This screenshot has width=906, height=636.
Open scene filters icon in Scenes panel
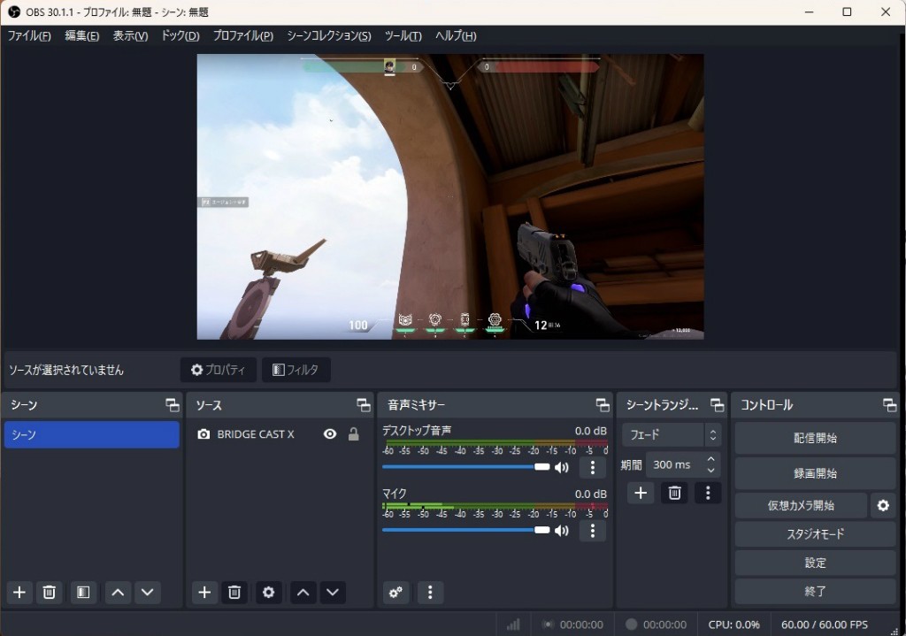pos(83,593)
